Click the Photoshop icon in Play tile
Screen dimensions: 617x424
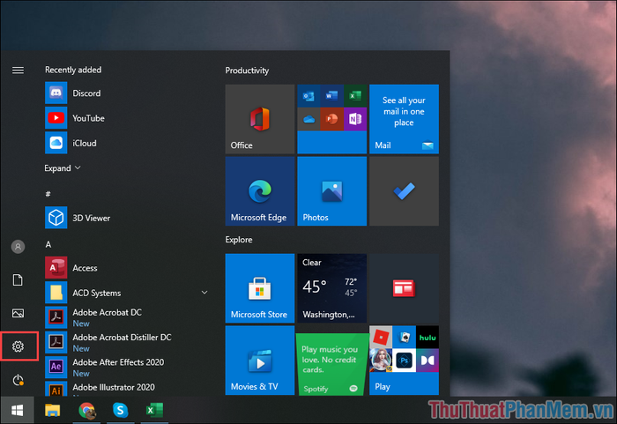pos(404,361)
